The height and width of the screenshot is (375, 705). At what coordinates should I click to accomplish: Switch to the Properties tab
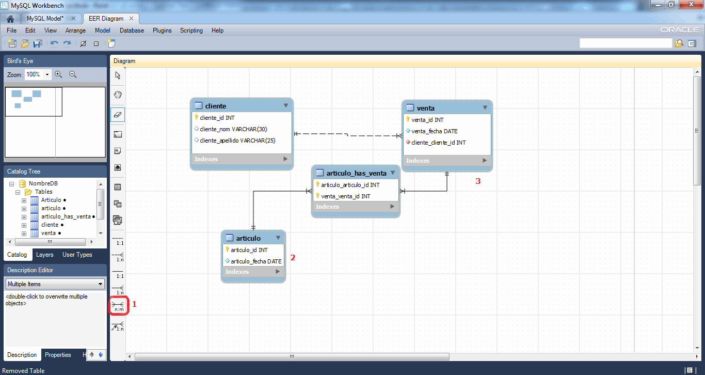[58, 355]
